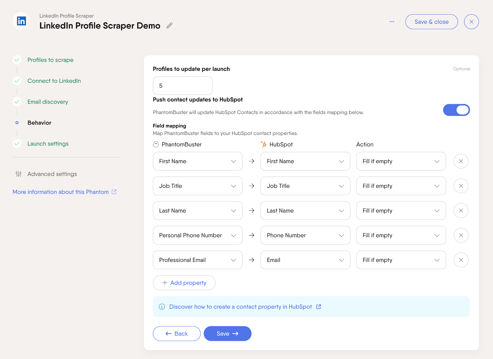Click the Profiles to update per launch field
The height and width of the screenshot is (359, 493).
tap(183, 86)
